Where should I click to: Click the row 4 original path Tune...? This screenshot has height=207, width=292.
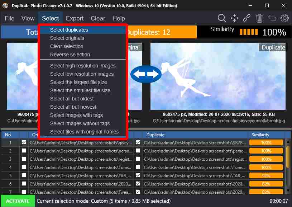pos(81,167)
